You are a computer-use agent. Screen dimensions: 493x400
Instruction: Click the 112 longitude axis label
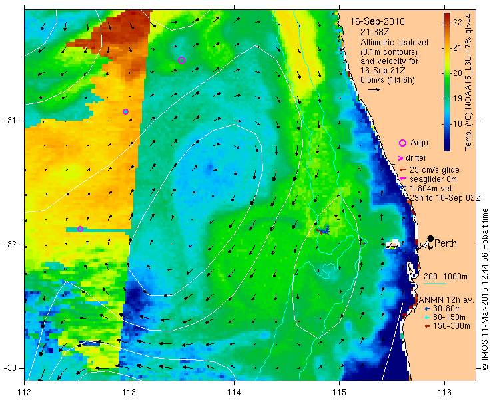click(x=25, y=393)
